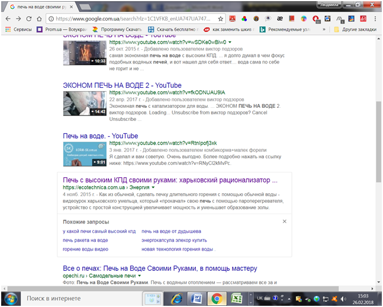
Task: Open the Chrome three-dot menu
Action: click(x=375, y=19)
